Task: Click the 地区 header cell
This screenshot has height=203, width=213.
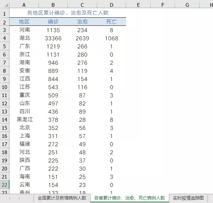Action: pyautogui.click(x=24, y=22)
